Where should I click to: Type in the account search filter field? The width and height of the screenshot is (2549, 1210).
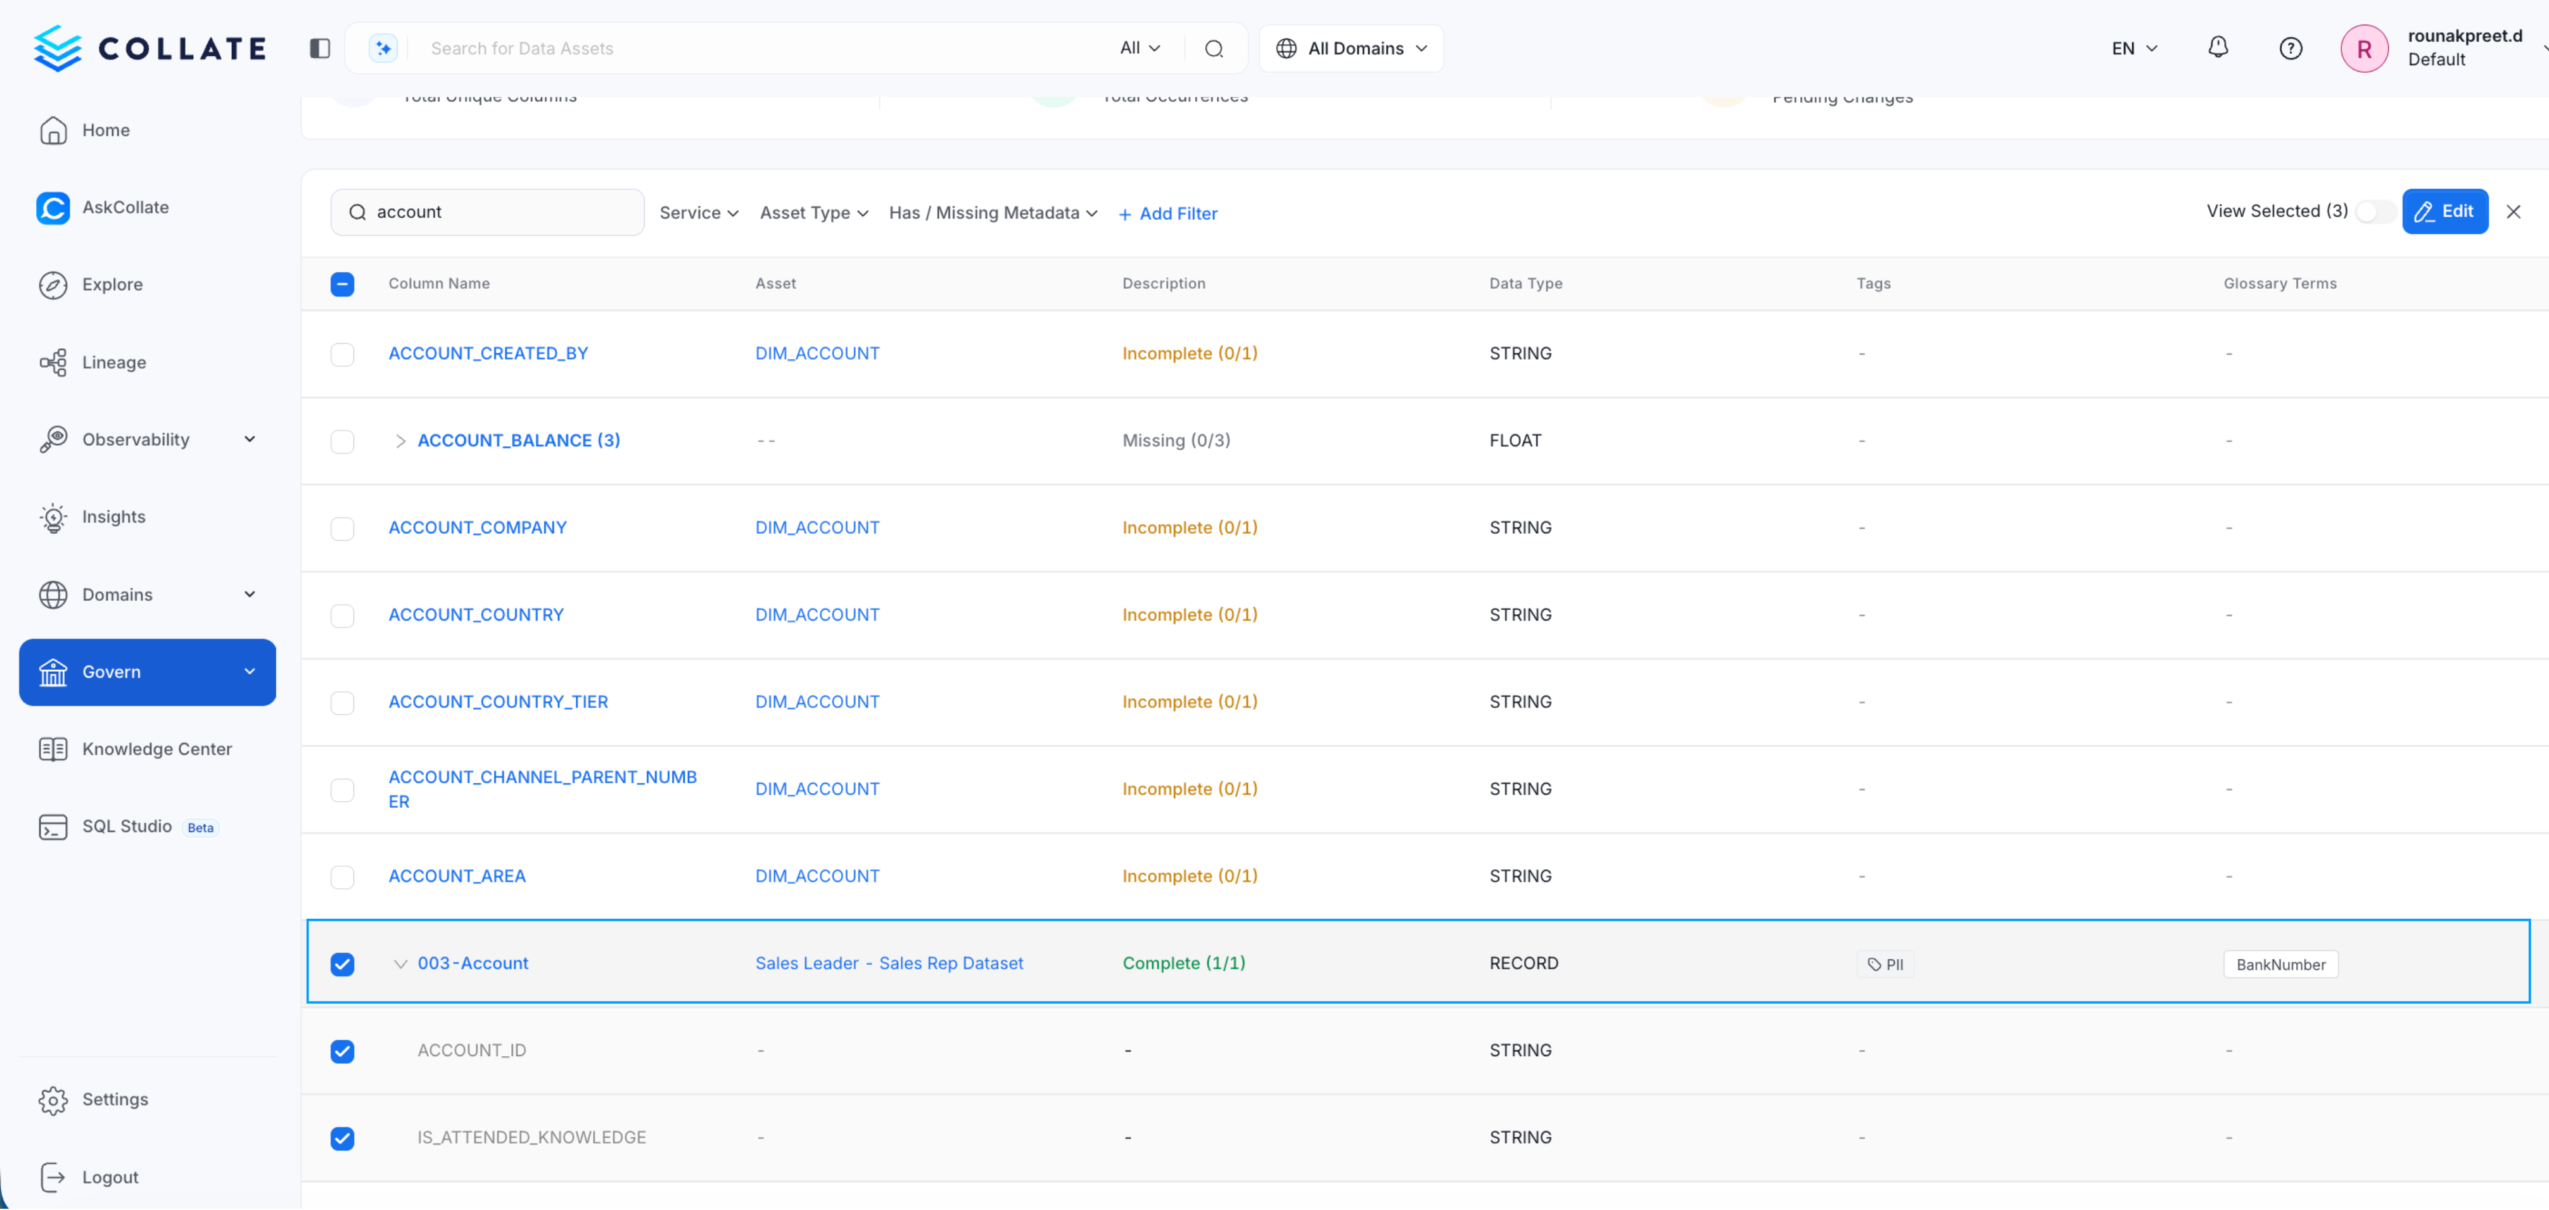click(x=487, y=211)
